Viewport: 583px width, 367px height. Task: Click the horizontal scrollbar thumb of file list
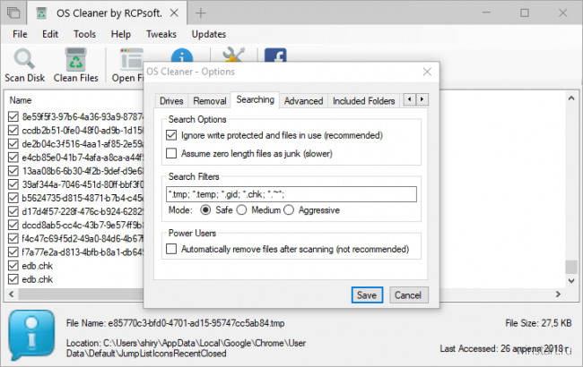[x=81, y=294]
